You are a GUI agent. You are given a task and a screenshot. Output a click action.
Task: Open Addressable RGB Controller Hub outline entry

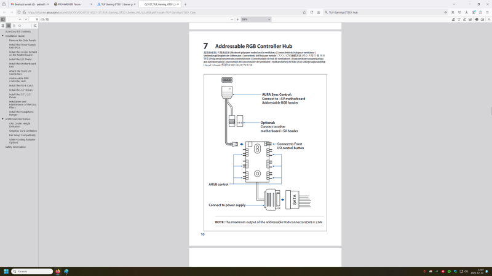tap(19, 80)
